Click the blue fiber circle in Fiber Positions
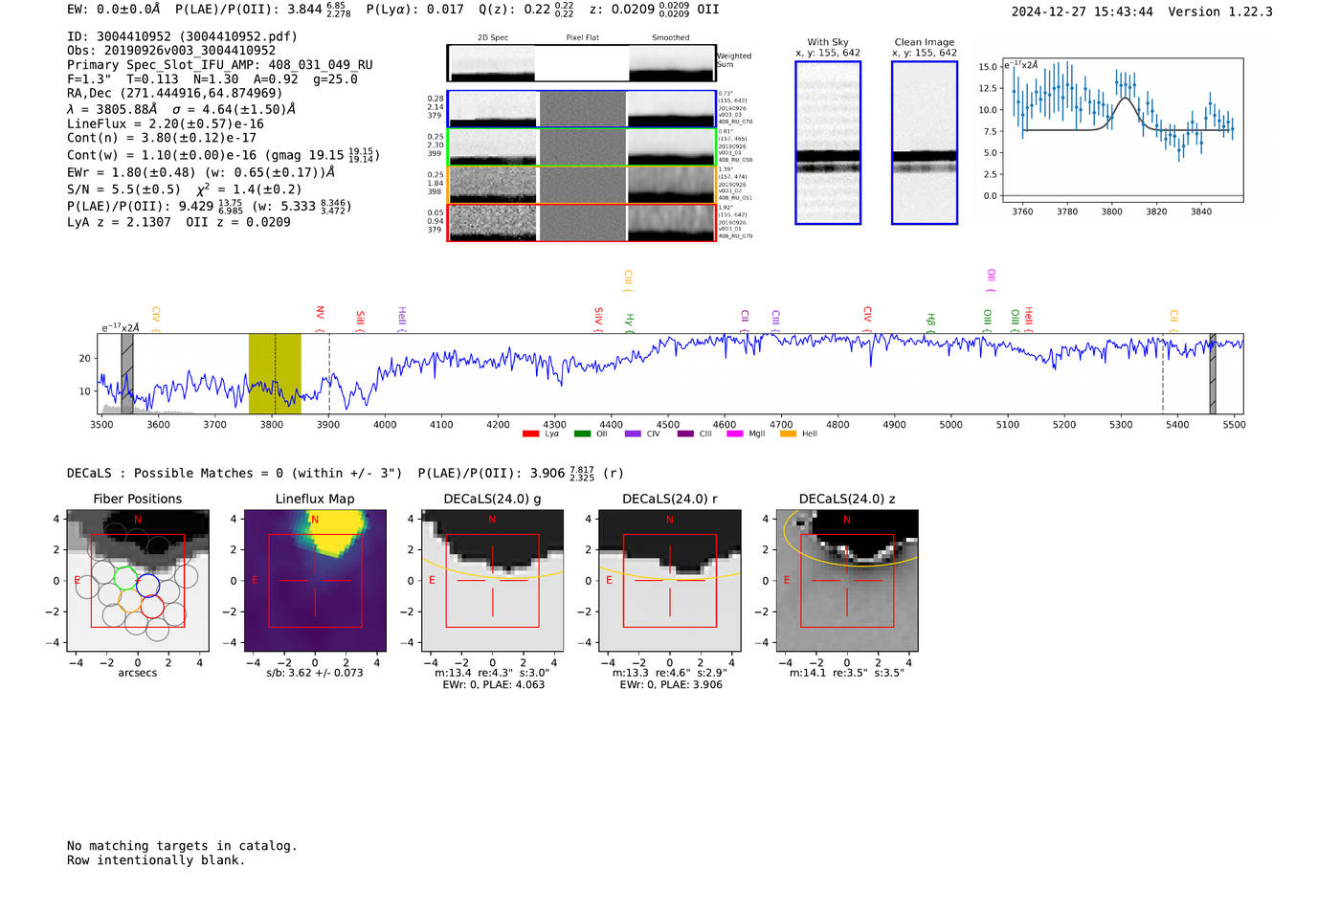The width and height of the screenshot is (1340, 912). 147,585
